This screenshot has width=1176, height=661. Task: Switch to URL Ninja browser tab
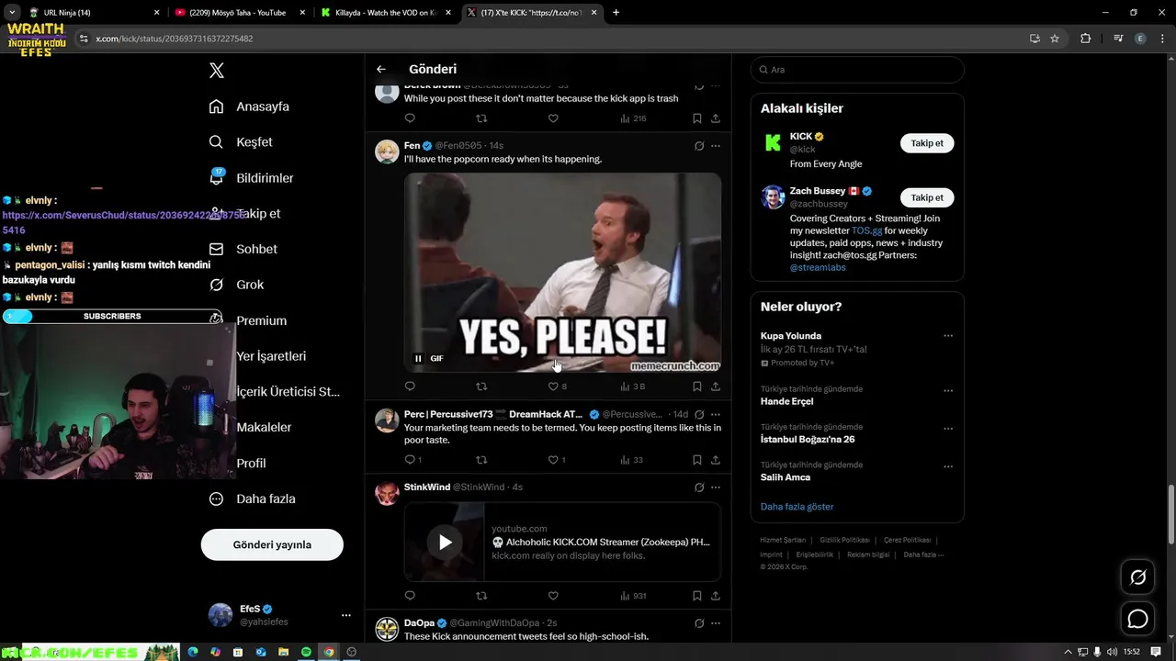pyautogui.click(x=93, y=13)
